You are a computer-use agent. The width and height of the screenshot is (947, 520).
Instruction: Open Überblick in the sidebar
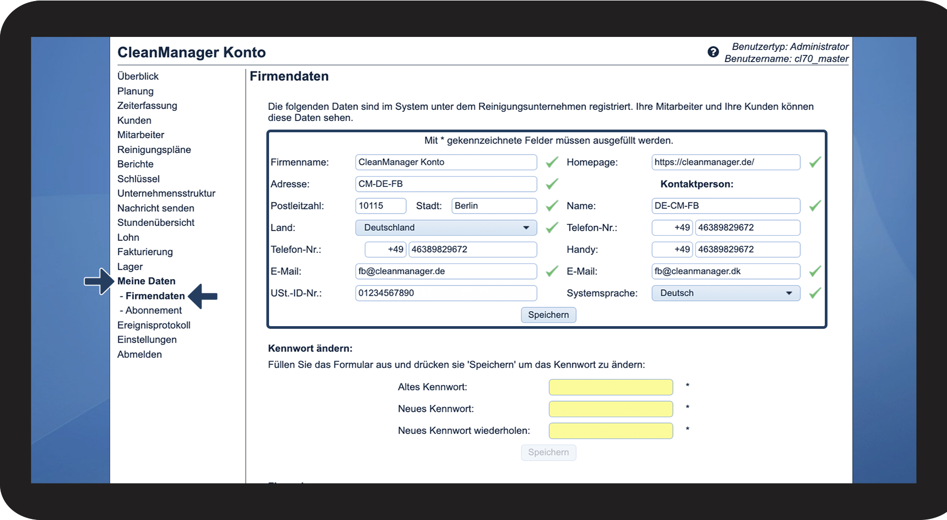(x=138, y=77)
